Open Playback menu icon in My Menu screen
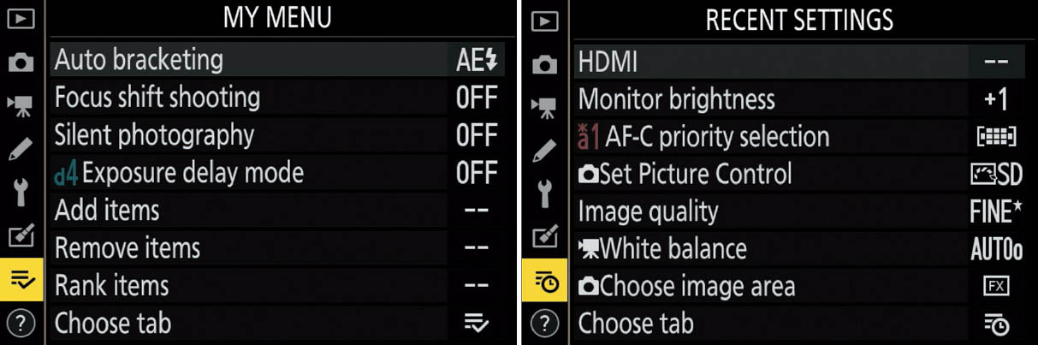The image size is (1038, 345). point(21,20)
